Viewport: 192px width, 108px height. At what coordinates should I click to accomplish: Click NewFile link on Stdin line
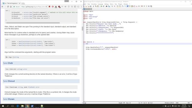[21, 42]
